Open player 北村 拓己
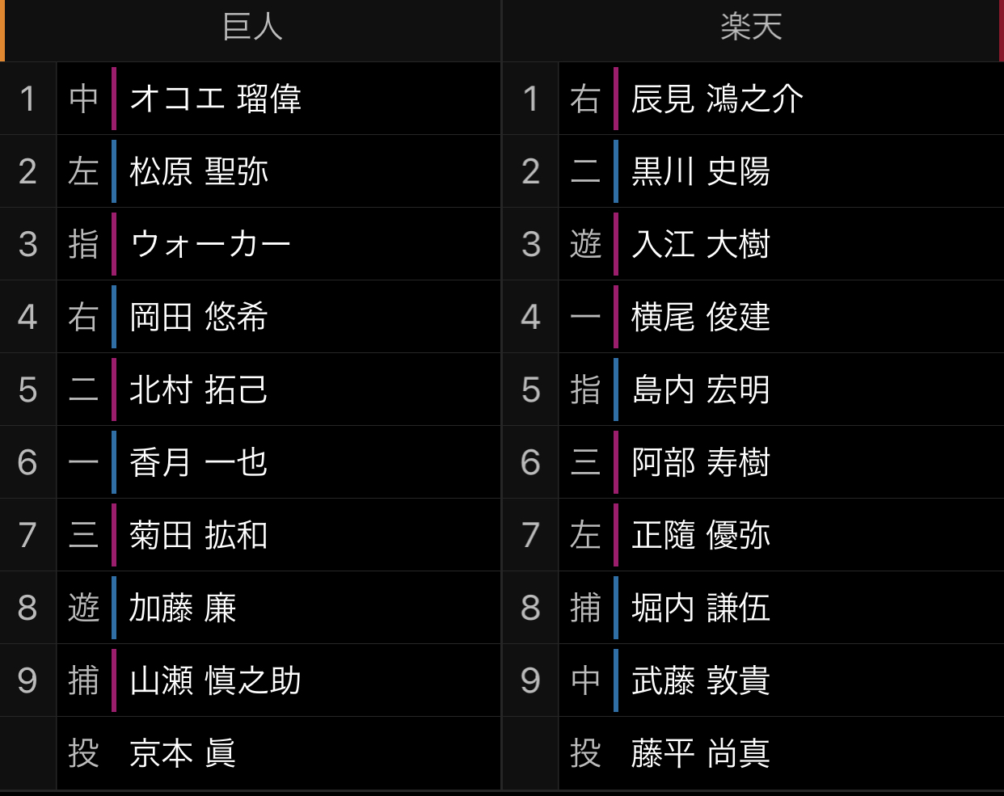Screen dimensions: 1004x796 pos(199,390)
